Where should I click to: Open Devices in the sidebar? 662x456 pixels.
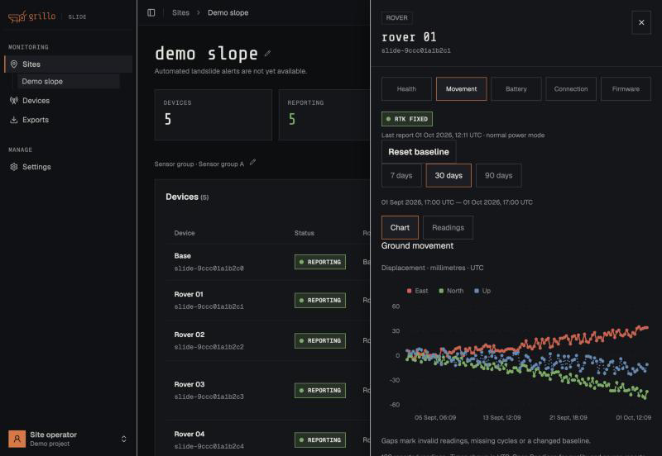click(69, 100)
